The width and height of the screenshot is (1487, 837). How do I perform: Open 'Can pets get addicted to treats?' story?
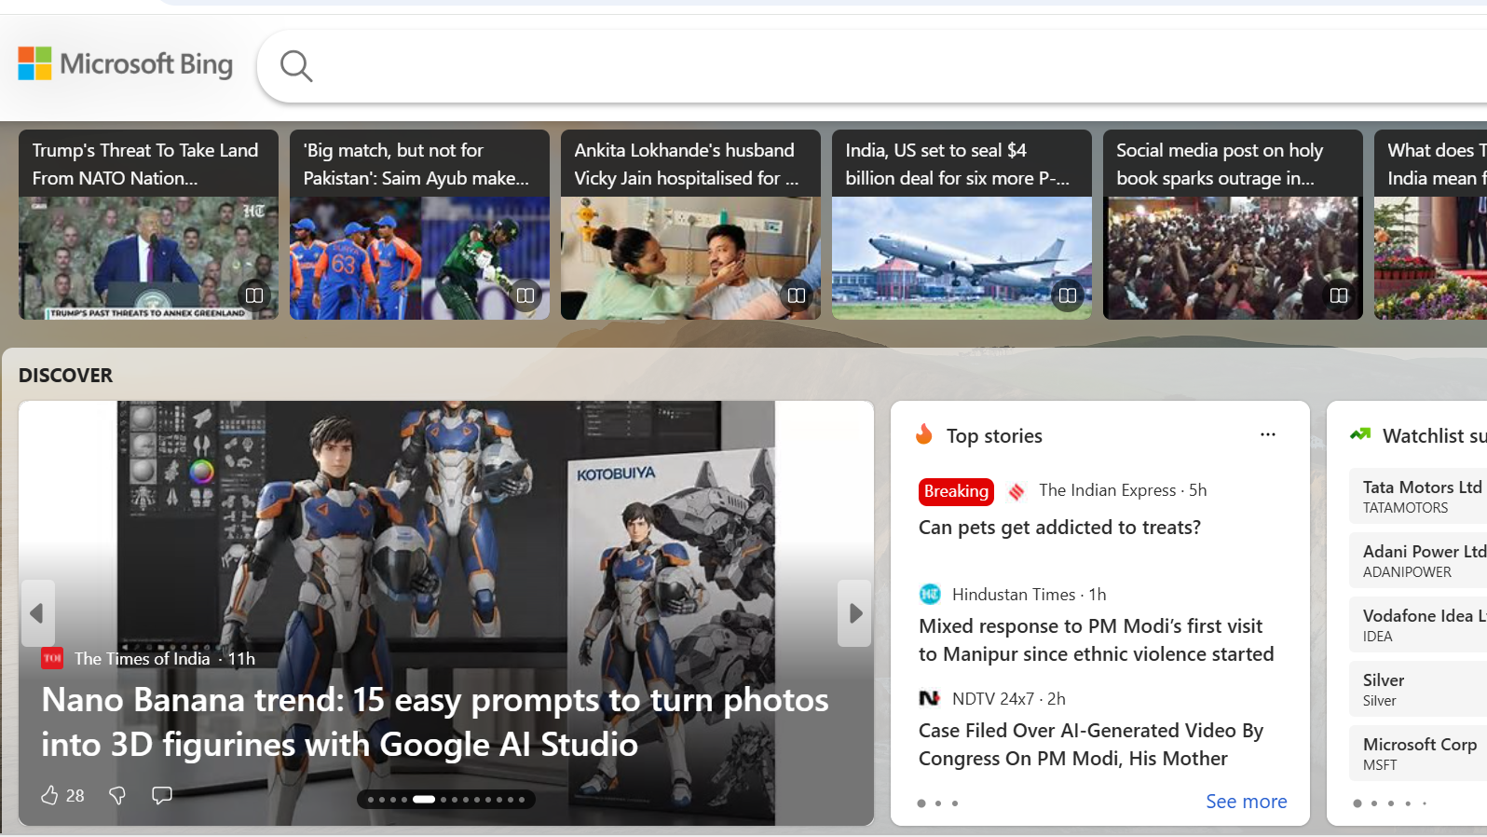[x=1059, y=528]
